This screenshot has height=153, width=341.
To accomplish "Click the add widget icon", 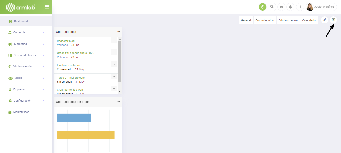I will click(333, 20).
